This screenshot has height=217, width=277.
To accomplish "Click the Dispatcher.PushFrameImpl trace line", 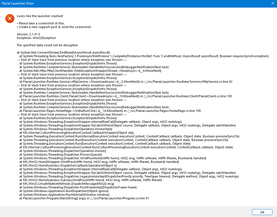I will pyautogui.click(x=78, y=187).
